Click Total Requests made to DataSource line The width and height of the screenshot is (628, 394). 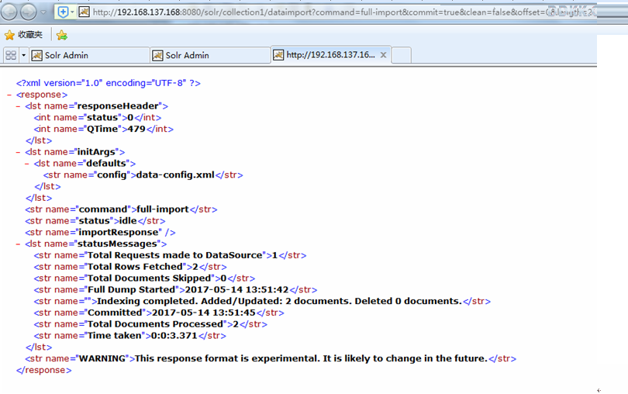point(170,255)
